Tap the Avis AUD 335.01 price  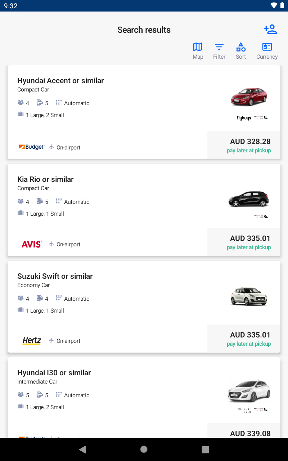pyautogui.click(x=250, y=238)
